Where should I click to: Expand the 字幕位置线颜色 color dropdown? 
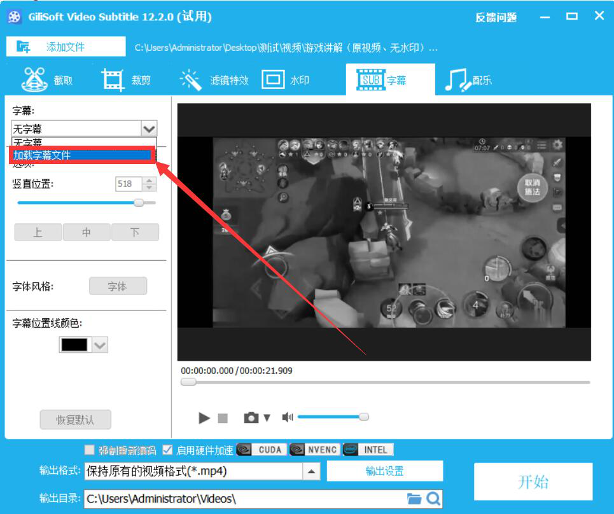[100, 345]
